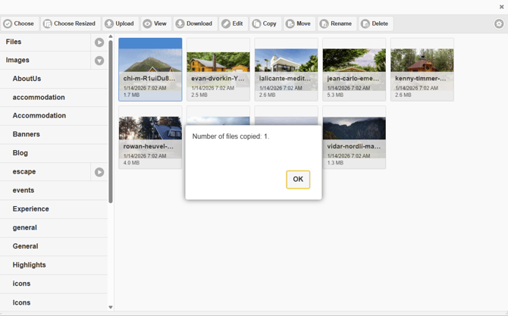Open the settings gear icon
The height and width of the screenshot is (316, 508).
499,23
